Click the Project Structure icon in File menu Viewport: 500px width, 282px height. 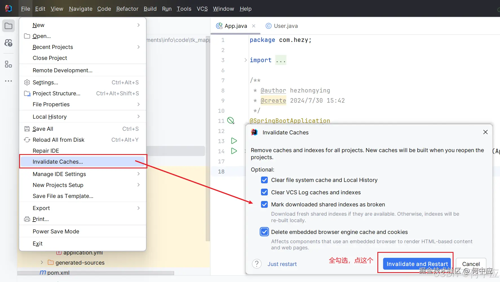(x=27, y=93)
